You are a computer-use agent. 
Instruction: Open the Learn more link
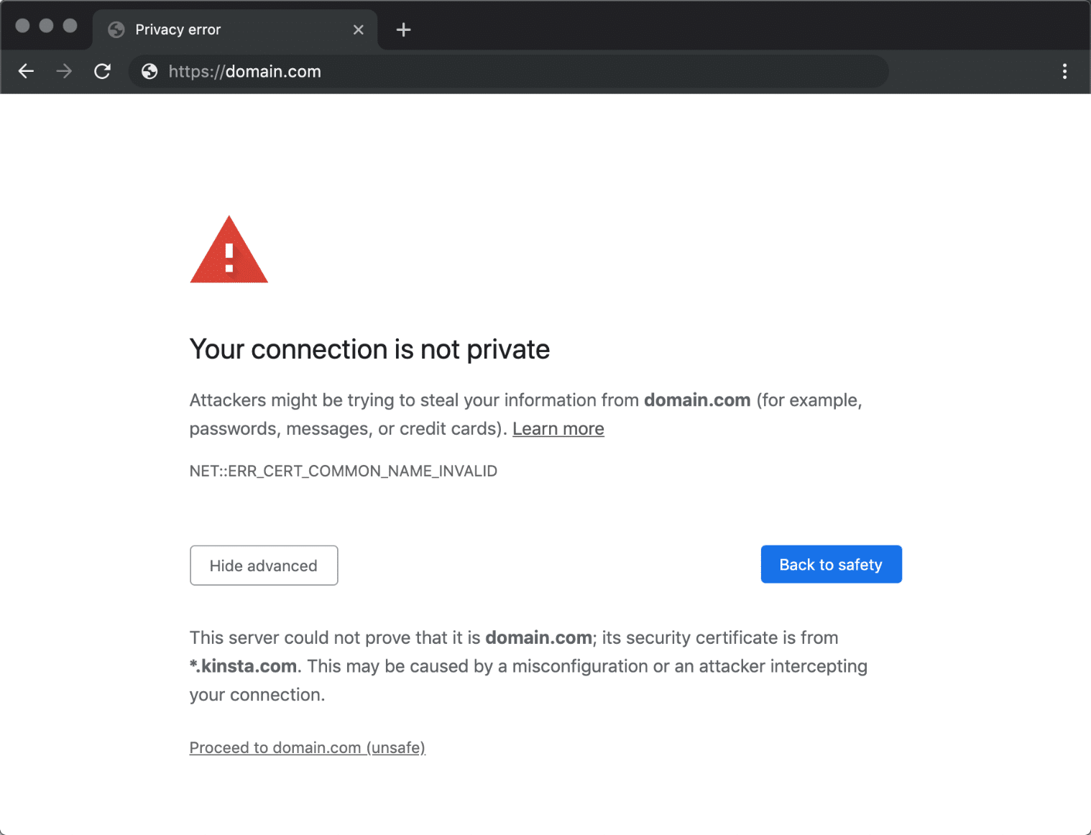point(558,428)
